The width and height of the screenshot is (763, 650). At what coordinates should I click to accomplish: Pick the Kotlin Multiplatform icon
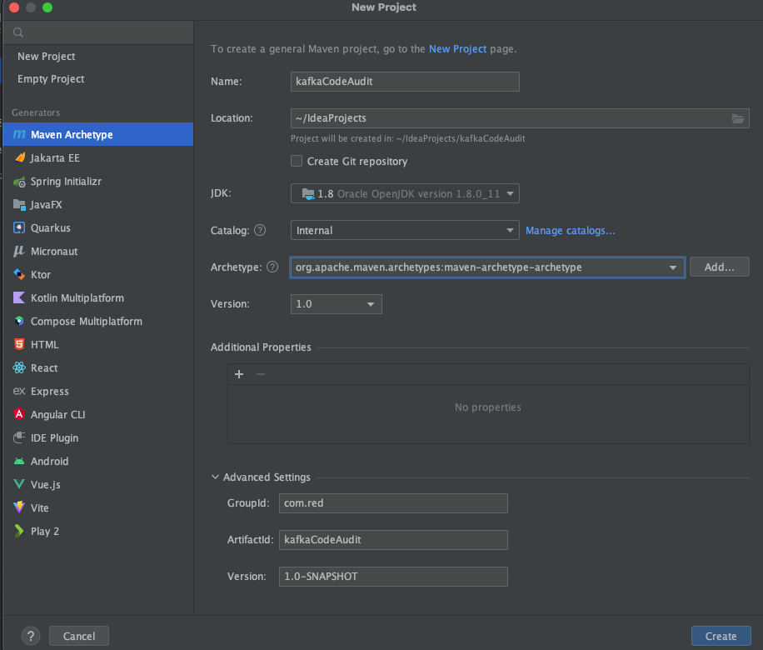[19, 298]
